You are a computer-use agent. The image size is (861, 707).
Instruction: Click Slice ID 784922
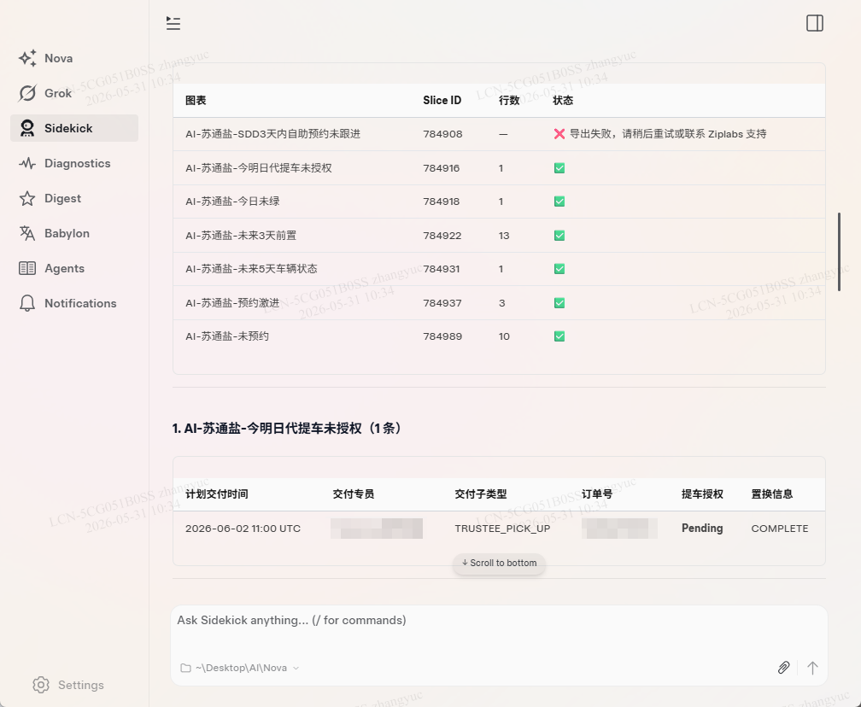(442, 236)
